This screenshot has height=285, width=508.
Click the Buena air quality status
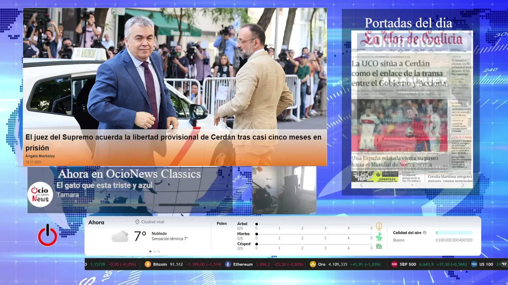399,240
